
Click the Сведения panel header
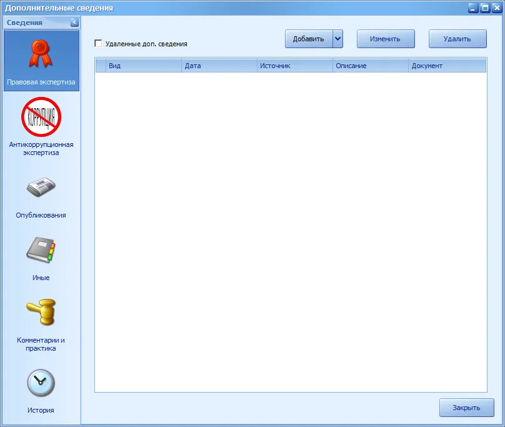[41, 23]
